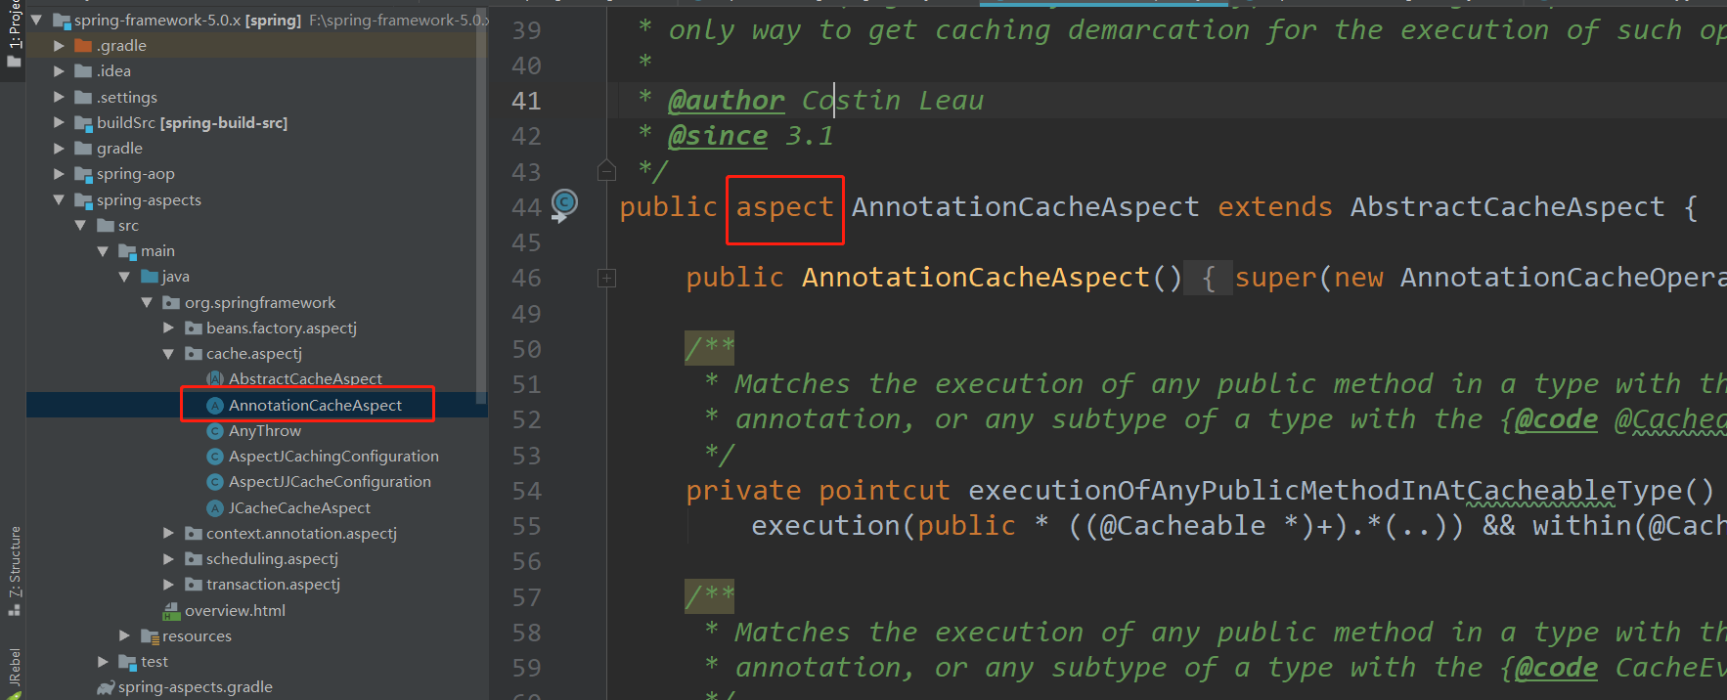This screenshot has height=700, width=1727.
Task: Click the .gradle folder icon
Action: tap(83, 46)
